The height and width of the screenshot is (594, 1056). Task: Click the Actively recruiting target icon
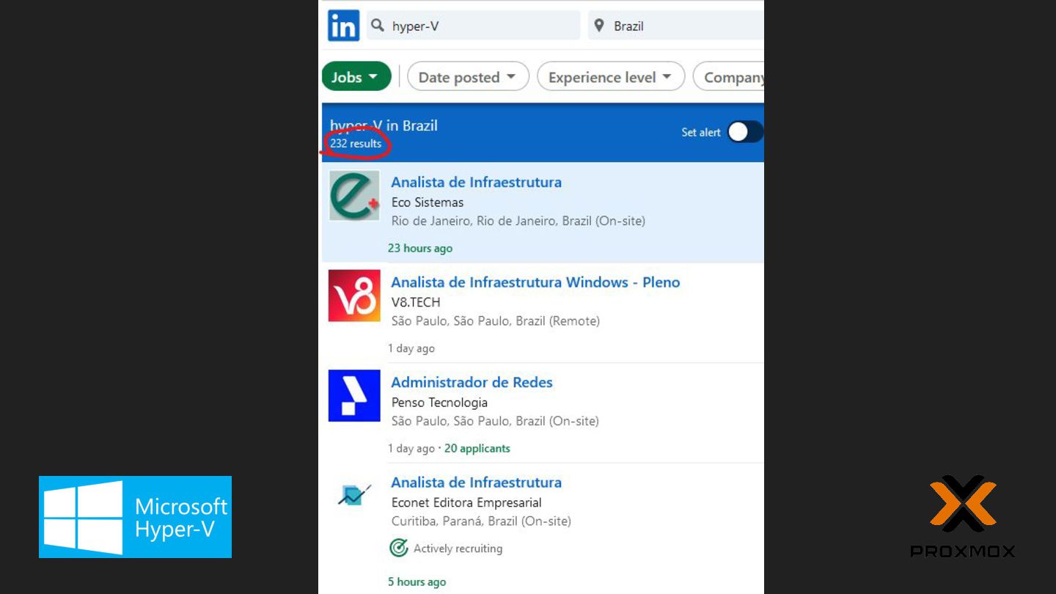pos(398,548)
